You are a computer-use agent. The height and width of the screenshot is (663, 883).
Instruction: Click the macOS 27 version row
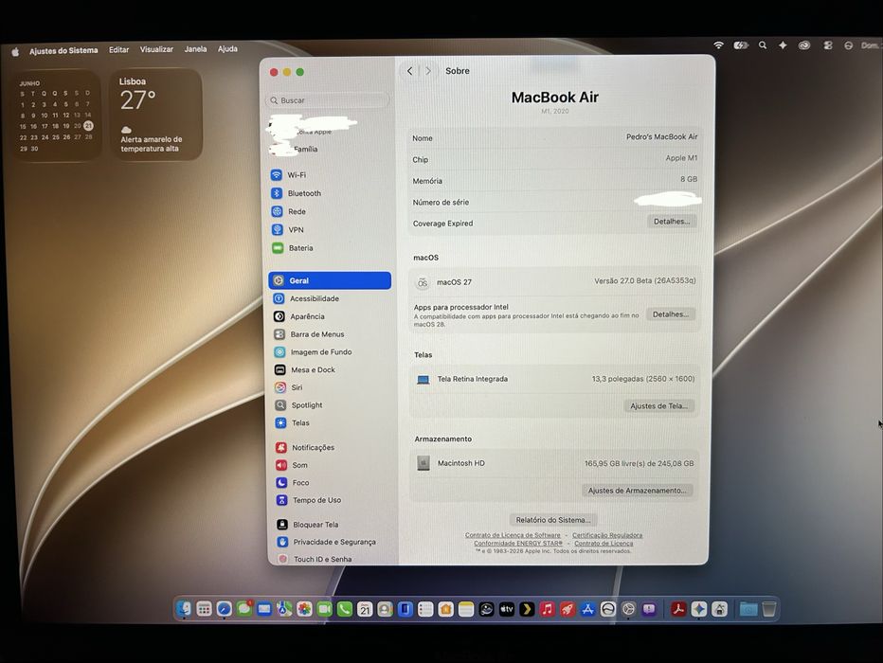(x=554, y=281)
